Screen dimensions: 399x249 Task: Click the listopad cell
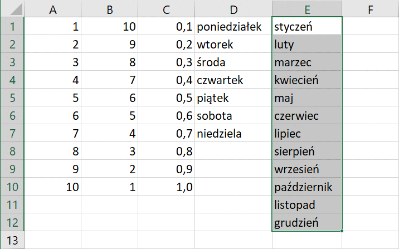pos(307,204)
